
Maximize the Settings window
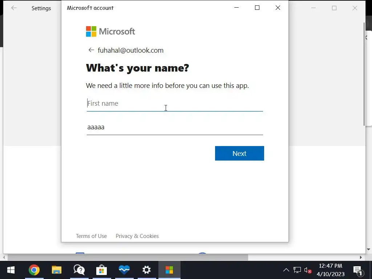pos(334,8)
